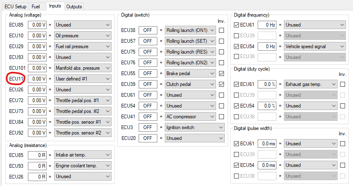
Task: Open the AC compressor dropdown for ECU41
Action: tap(190, 117)
